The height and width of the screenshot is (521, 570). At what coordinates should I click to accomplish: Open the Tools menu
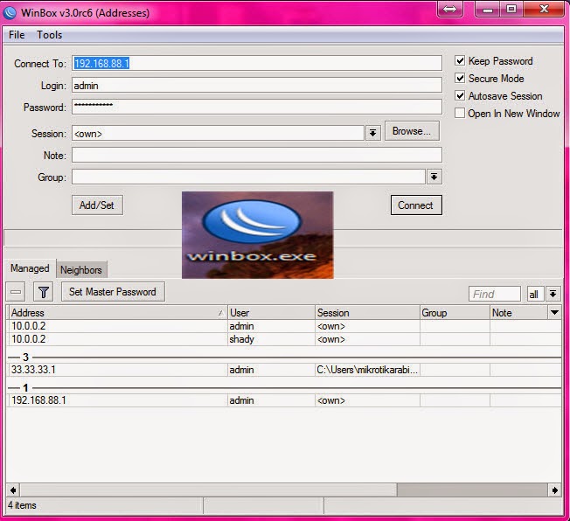[x=50, y=35]
